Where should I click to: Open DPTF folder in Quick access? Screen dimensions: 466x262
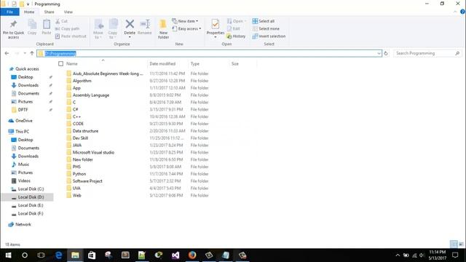tap(23, 110)
